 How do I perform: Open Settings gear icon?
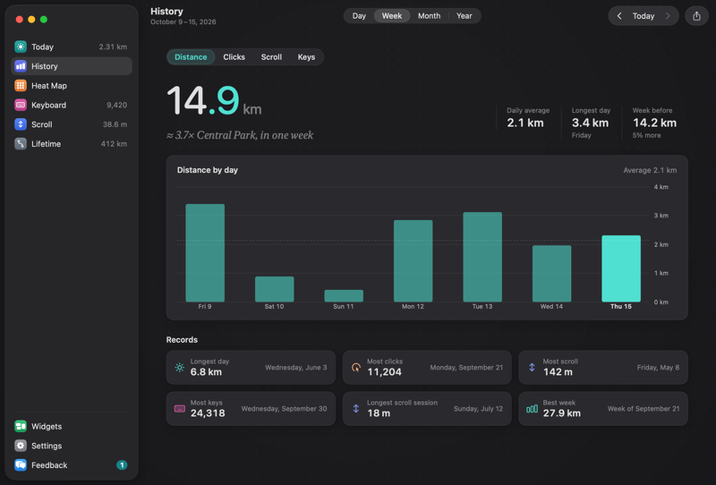pos(21,446)
